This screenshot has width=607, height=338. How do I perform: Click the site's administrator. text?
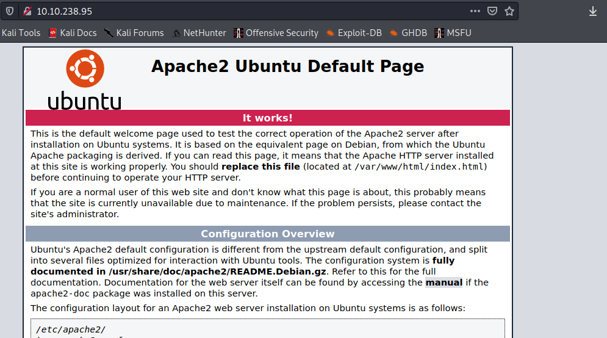coord(74,215)
